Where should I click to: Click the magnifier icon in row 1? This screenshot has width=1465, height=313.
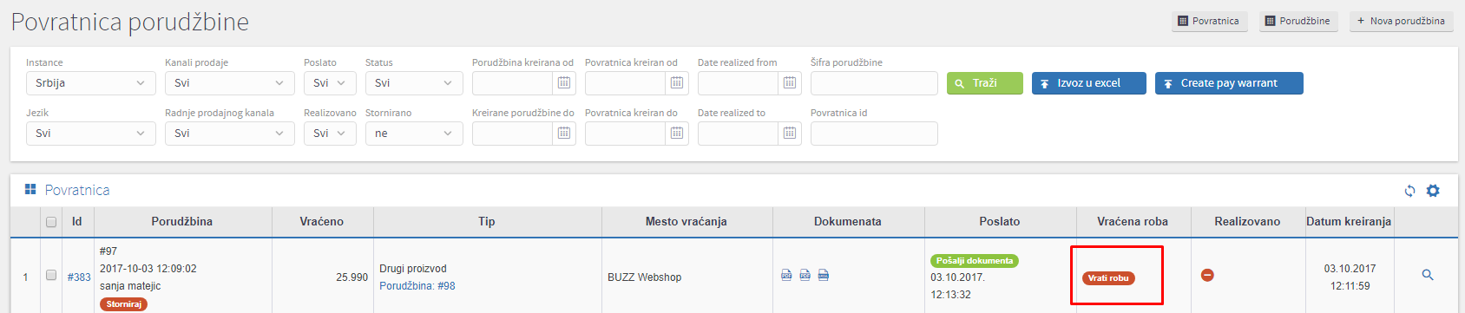coord(1428,275)
